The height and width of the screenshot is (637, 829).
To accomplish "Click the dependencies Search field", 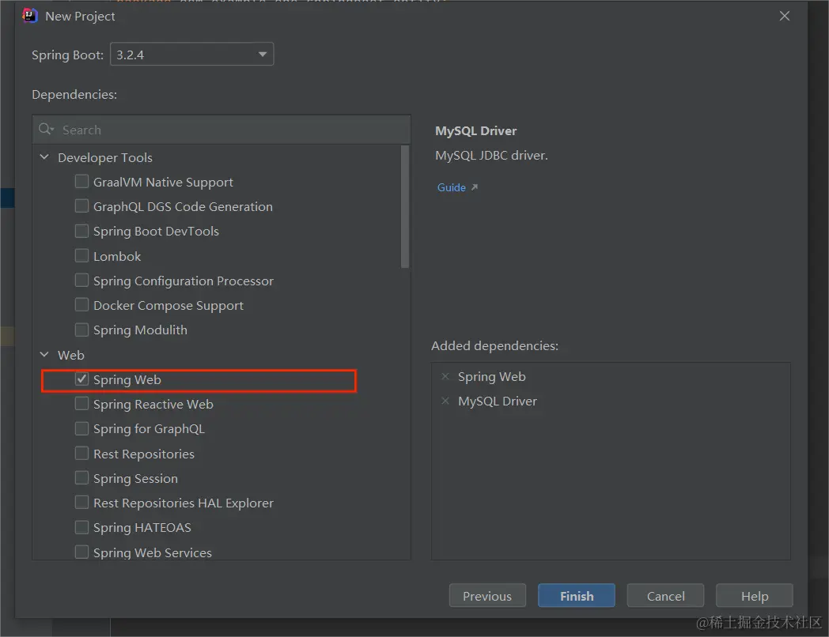I will 221,130.
